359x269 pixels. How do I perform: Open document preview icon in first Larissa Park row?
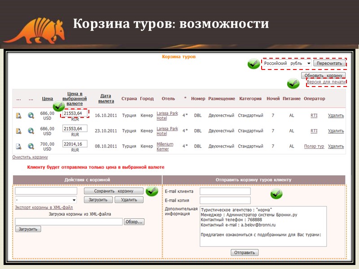[19, 115]
